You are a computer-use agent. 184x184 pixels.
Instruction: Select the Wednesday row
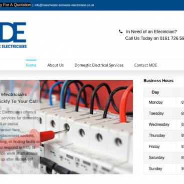(164, 124)
